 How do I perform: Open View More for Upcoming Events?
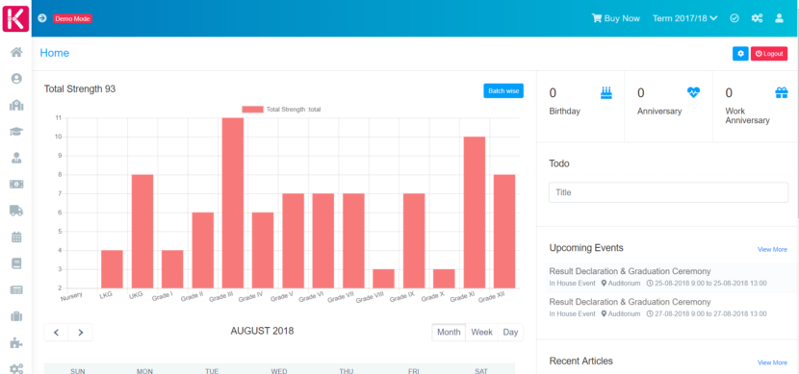(x=772, y=249)
